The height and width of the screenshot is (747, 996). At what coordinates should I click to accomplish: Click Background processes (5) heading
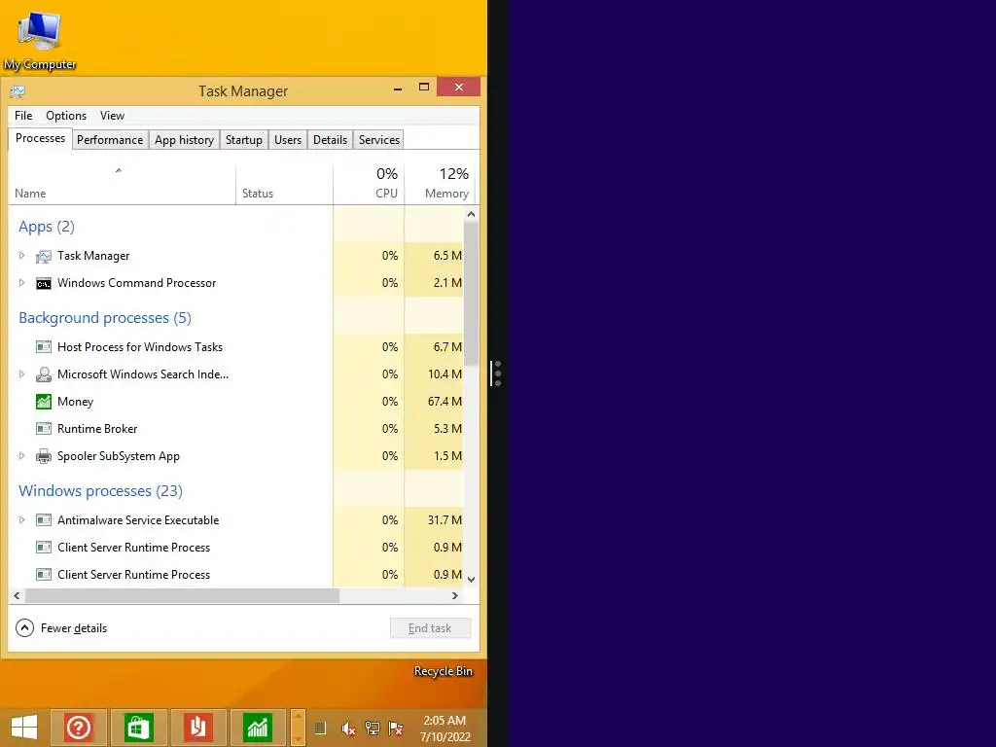(x=105, y=318)
